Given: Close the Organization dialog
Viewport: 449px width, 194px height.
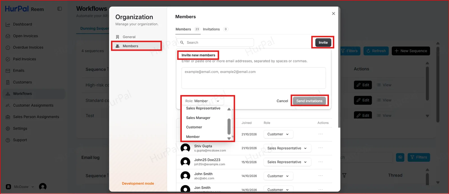Looking at the screenshot, I should 333,13.
